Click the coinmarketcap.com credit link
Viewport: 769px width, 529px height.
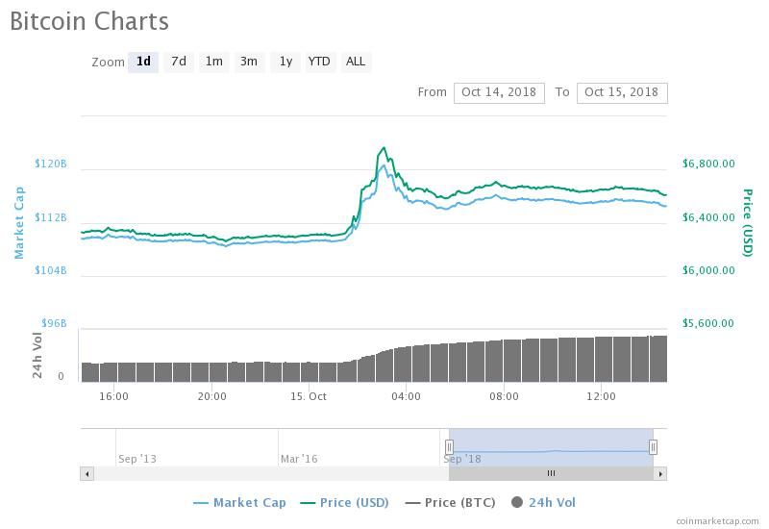(x=716, y=520)
